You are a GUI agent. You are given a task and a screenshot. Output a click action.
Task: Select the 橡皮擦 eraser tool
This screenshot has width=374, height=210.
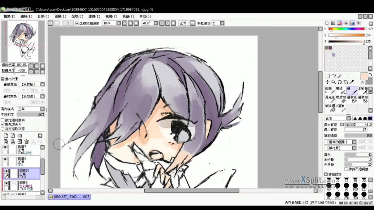pos(341,99)
